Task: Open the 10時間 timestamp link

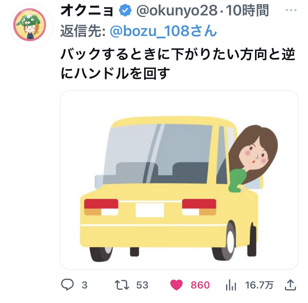Action: tap(247, 10)
